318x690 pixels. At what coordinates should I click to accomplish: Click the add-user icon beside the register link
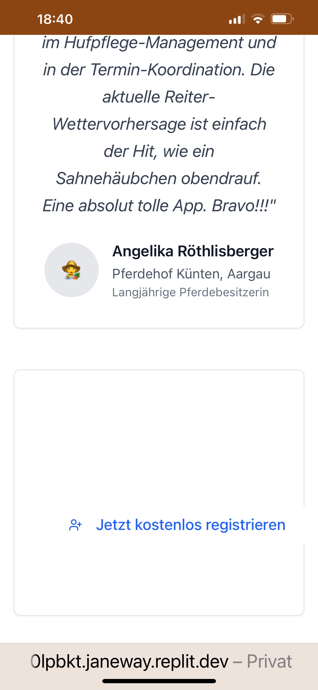point(75,525)
